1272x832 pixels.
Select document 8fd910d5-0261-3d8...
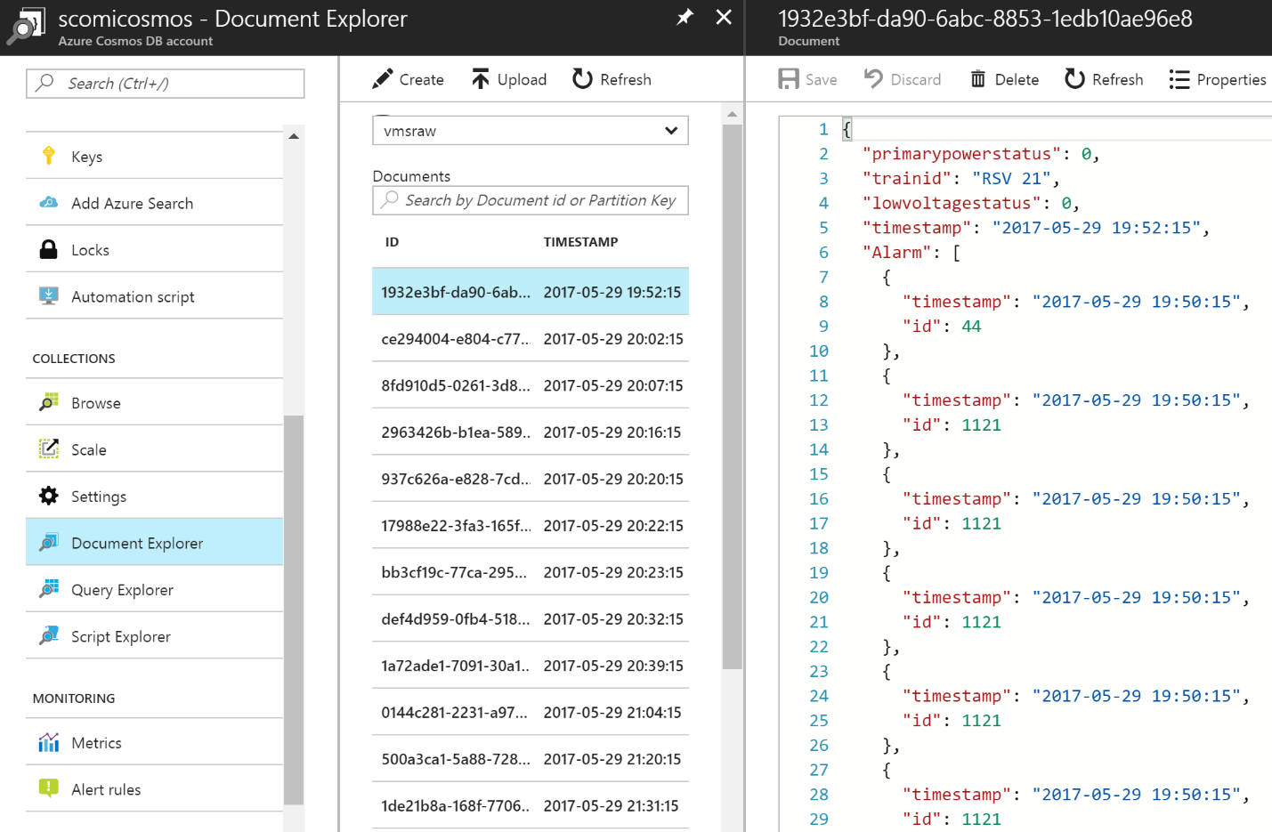click(531, 385)
